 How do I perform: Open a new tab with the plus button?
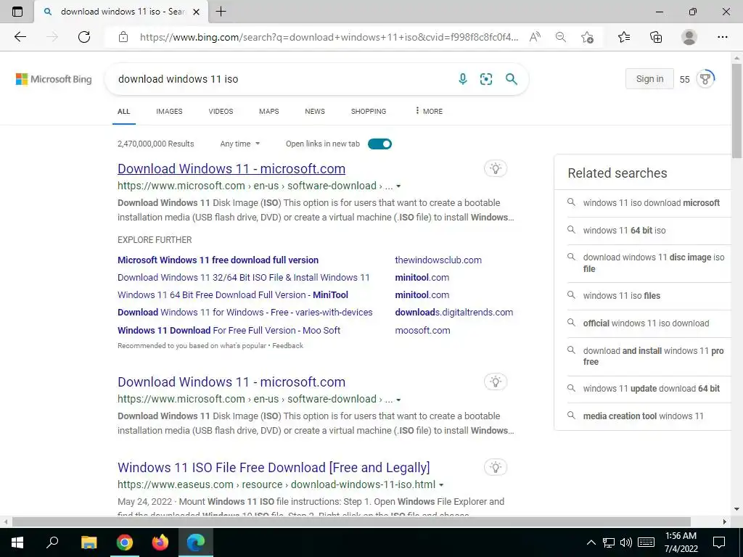[x=221, y=12]
